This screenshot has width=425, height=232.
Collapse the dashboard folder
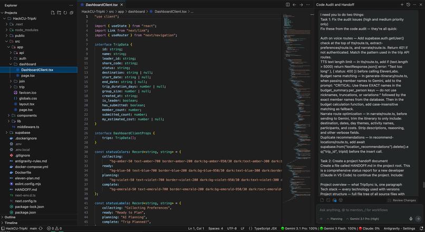(x=11, y=64)
